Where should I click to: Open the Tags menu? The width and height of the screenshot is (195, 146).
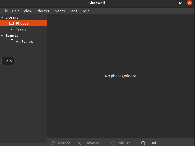click(73, 11)
